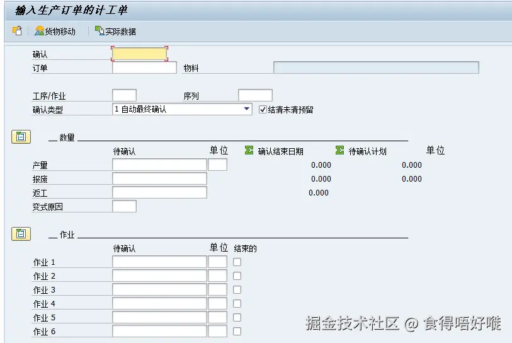Check the 结束的 box for 作业 5
512x343 pixels.
237,318
